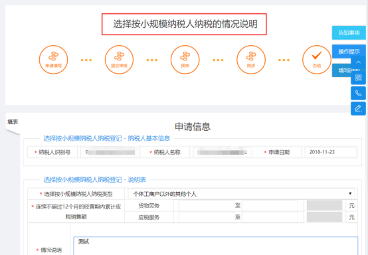The width and height of the screenshot is (368, 255).
Task: Click the 同步 step circle icon
Action: point(251,60)
